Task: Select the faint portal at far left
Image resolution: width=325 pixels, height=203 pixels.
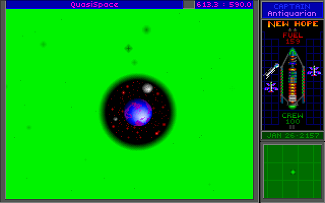Action: pos(43,44)
